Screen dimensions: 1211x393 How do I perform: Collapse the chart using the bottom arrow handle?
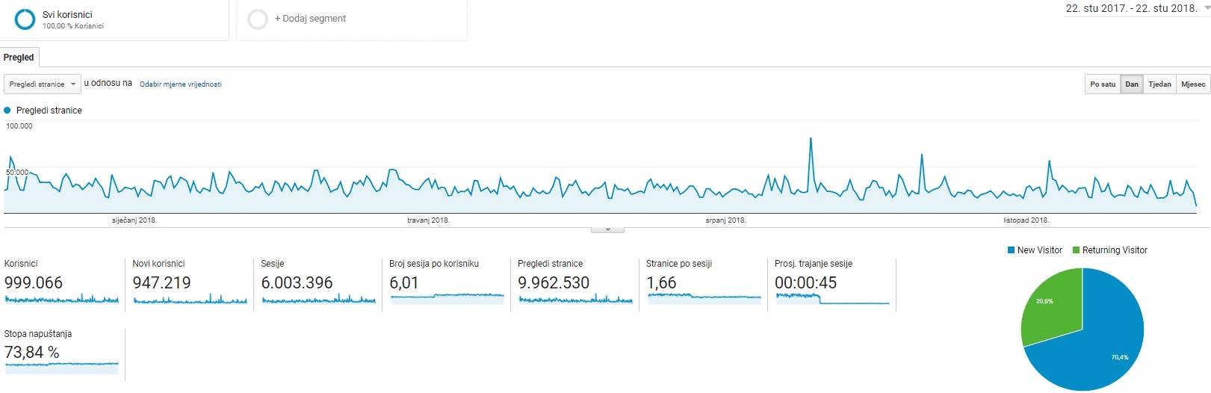pos(607,229)
